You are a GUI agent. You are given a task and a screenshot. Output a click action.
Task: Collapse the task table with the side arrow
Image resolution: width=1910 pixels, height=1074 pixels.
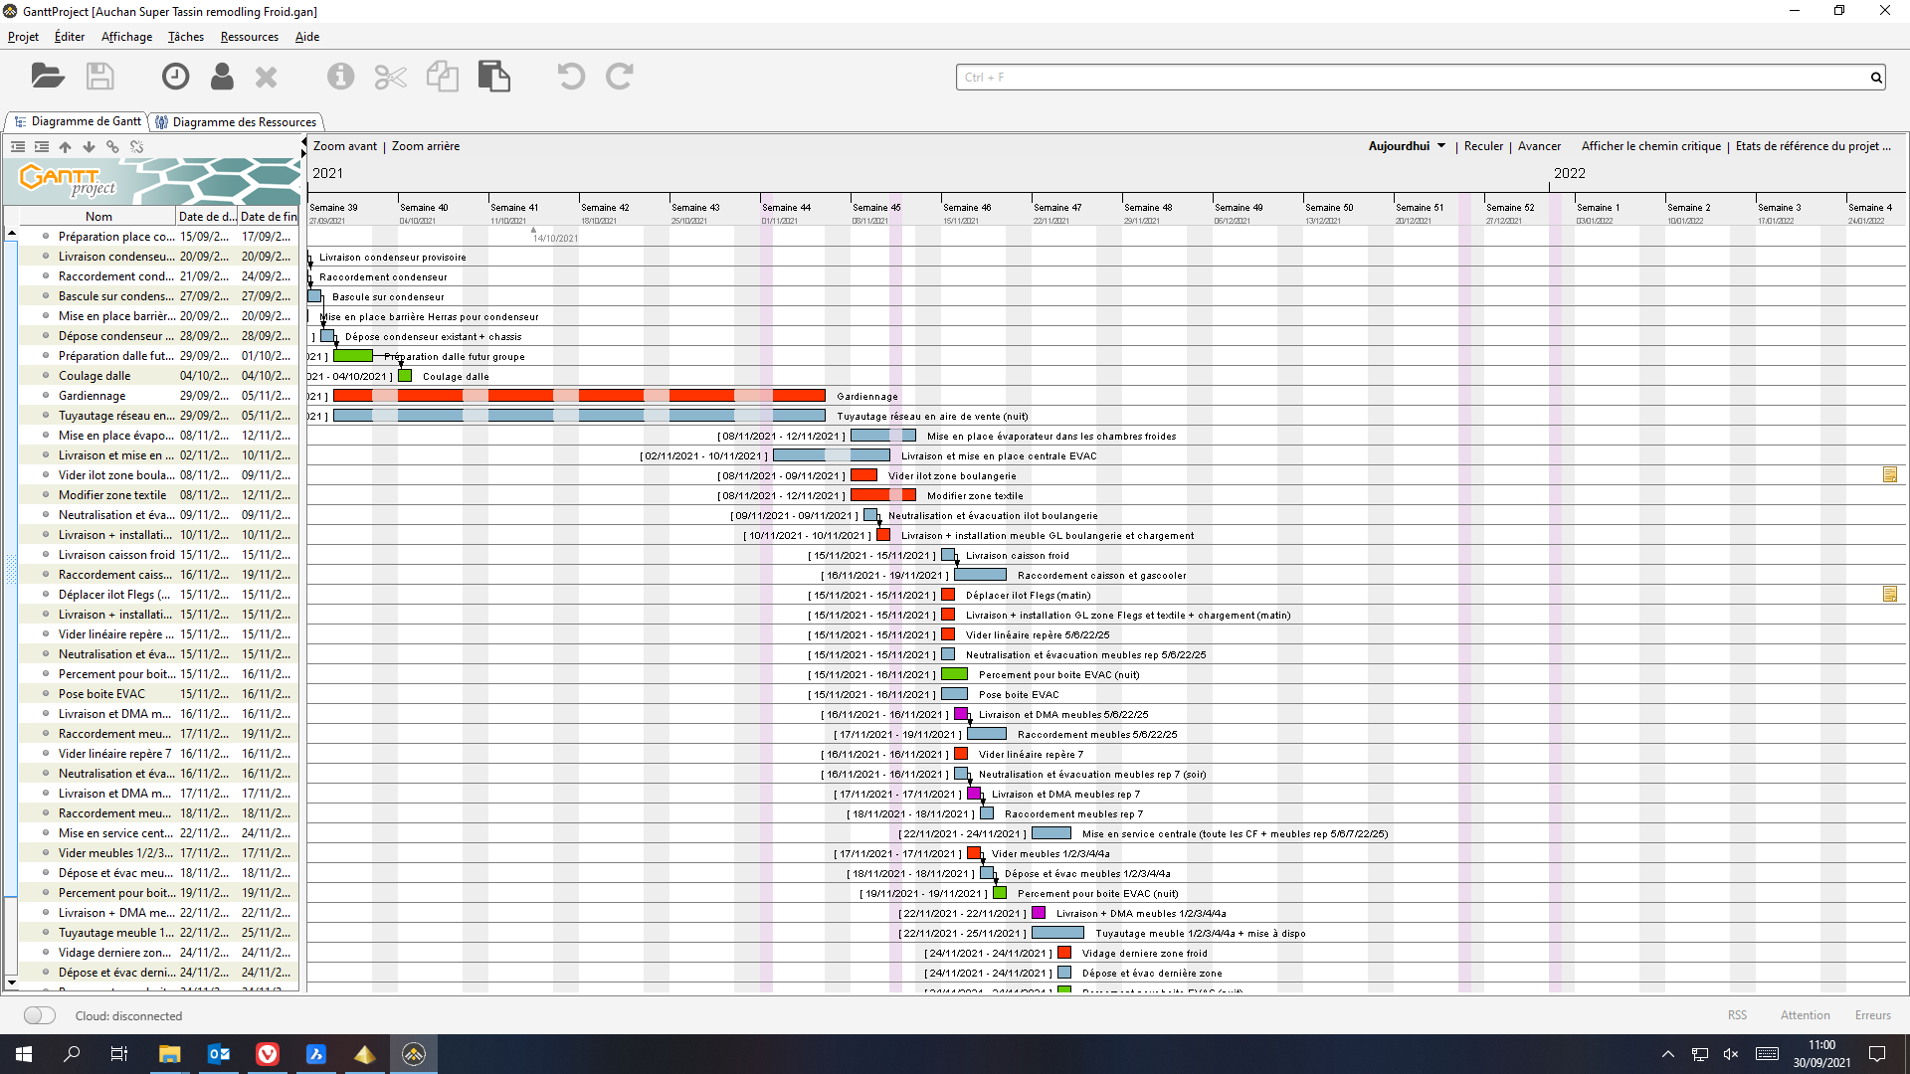coord(304,141)
